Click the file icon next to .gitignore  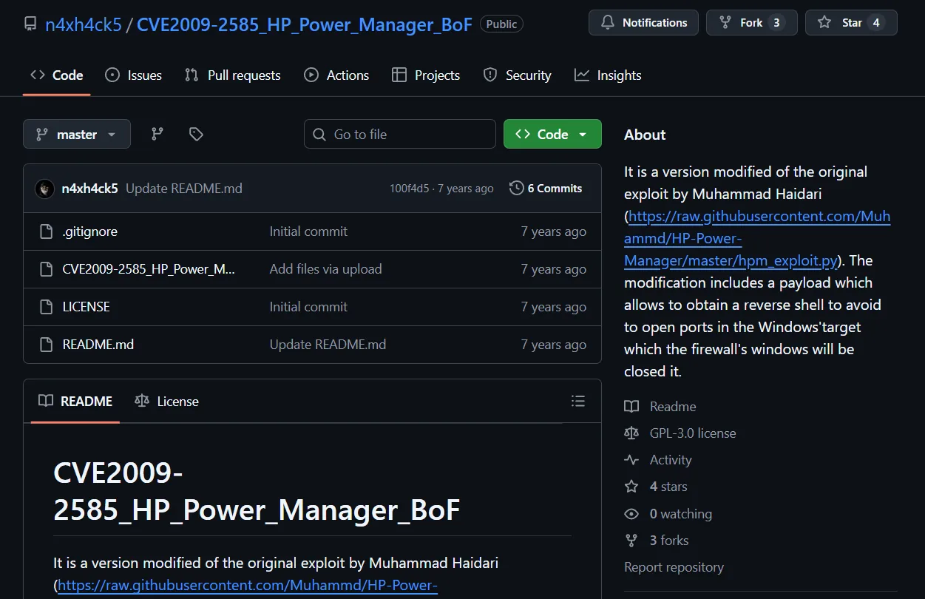(46, 231)
